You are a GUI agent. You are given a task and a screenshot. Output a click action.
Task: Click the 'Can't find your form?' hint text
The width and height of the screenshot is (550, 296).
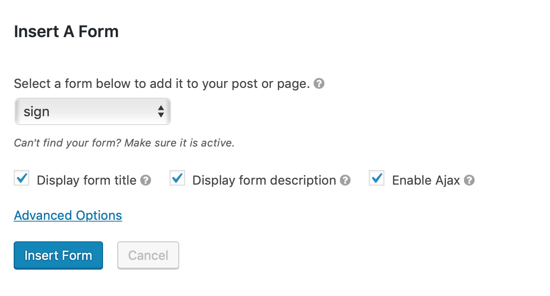pyautogui.click(x=68, y=143)
